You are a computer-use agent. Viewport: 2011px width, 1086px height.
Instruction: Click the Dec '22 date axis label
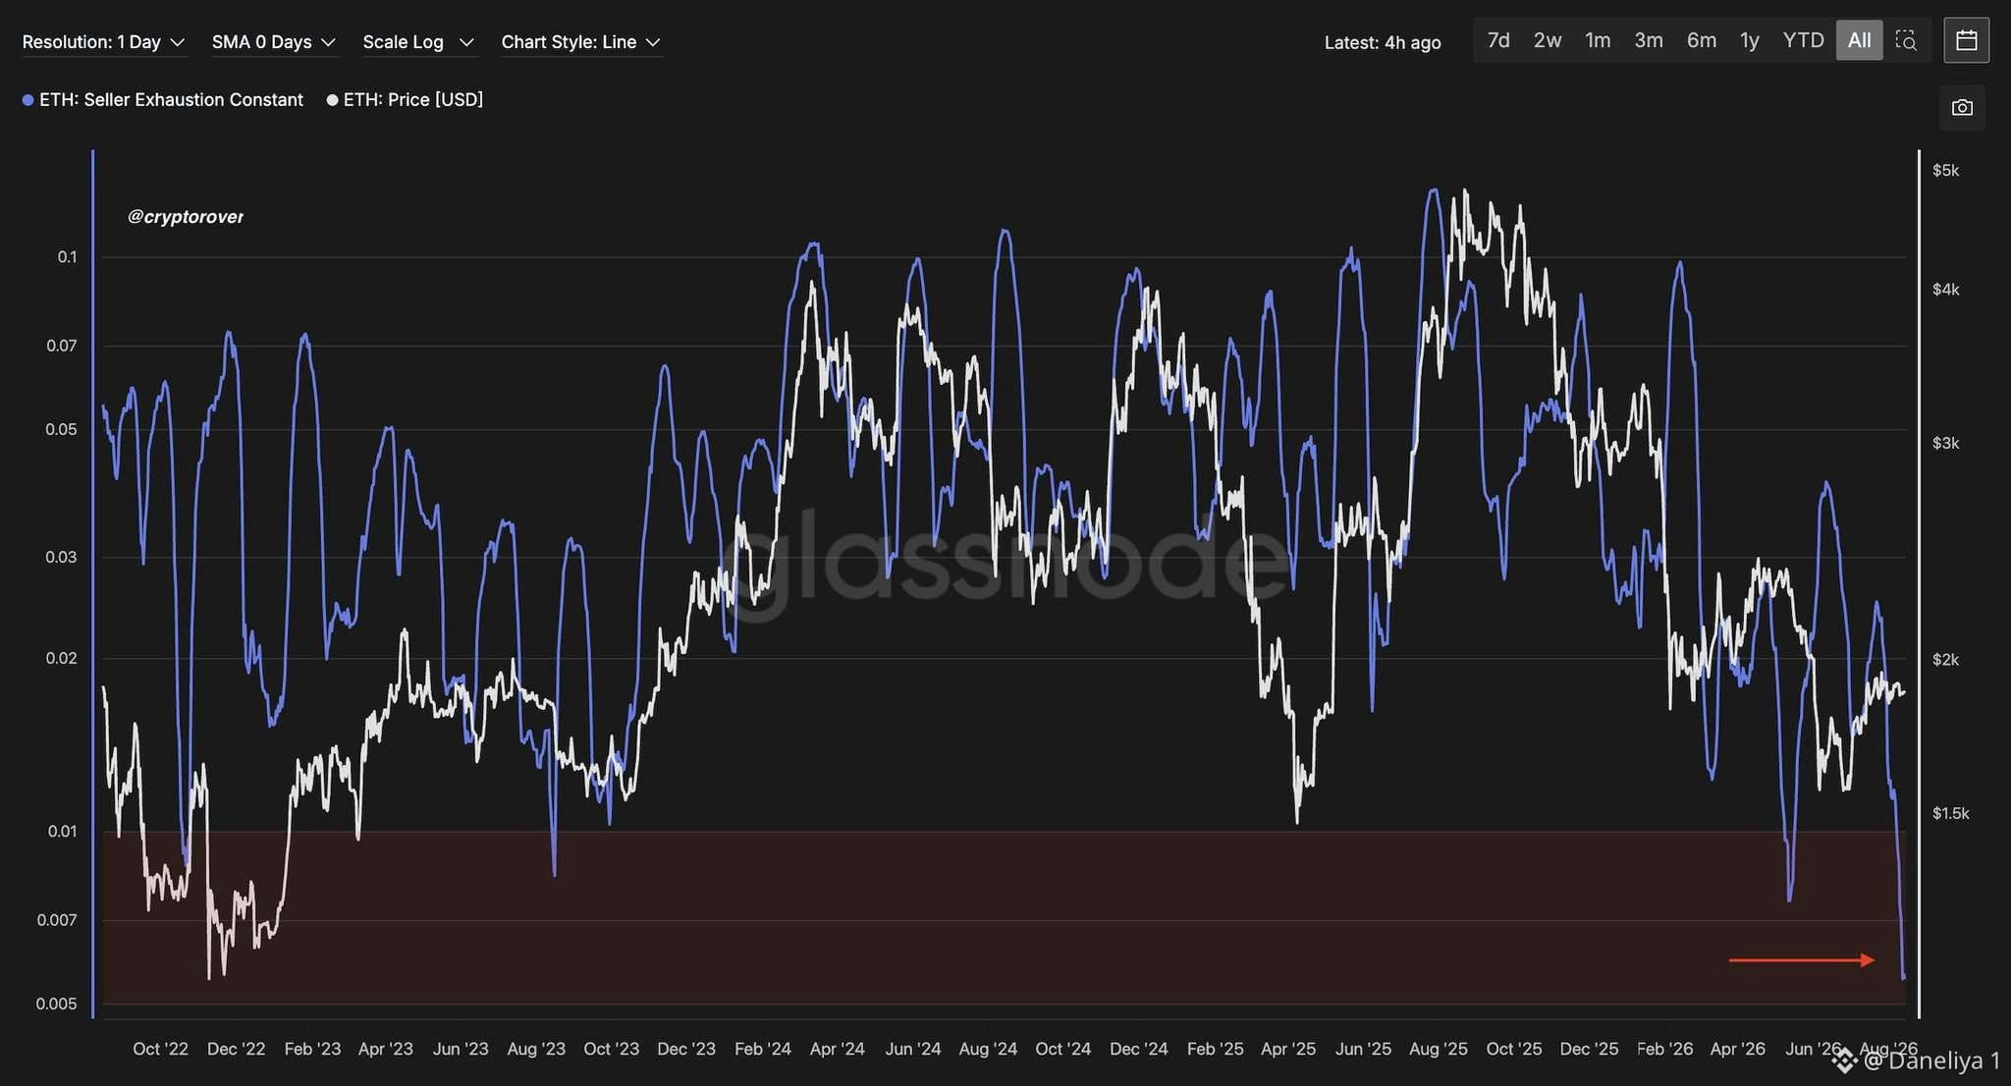point(236,1049)
